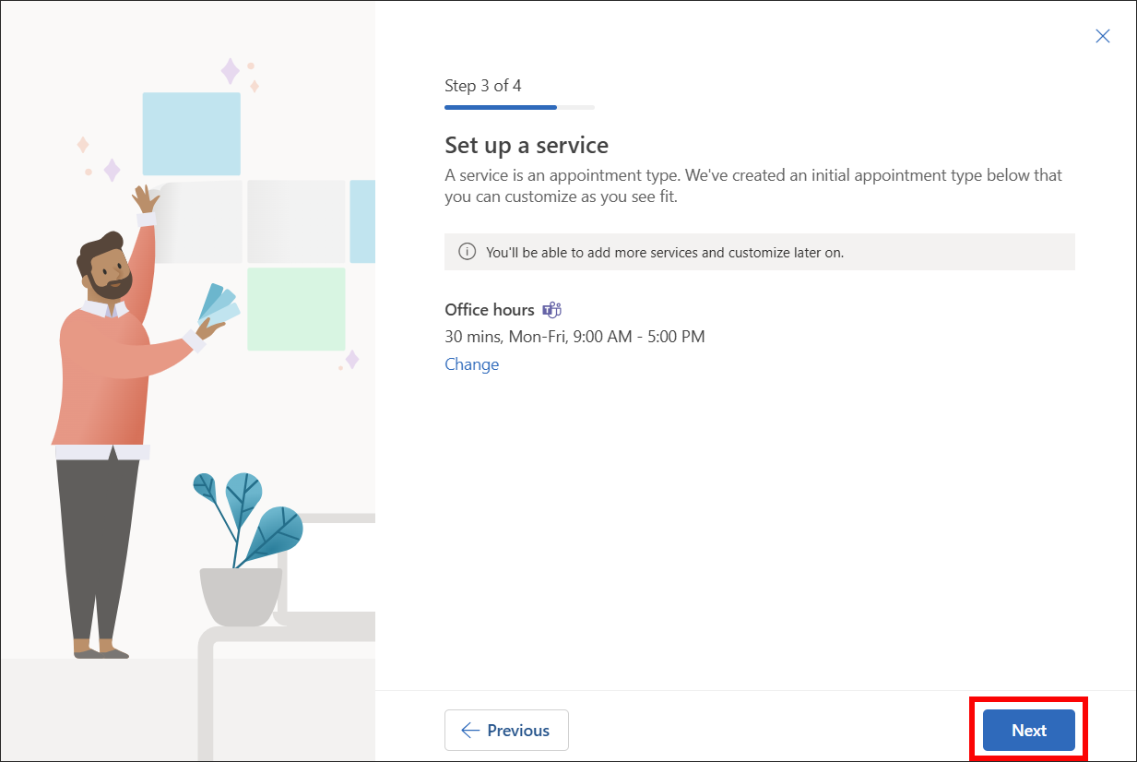This screenshot has width=1137, height=762.
Task: Go back a step using the Previous button
Action: pos(506,730)
